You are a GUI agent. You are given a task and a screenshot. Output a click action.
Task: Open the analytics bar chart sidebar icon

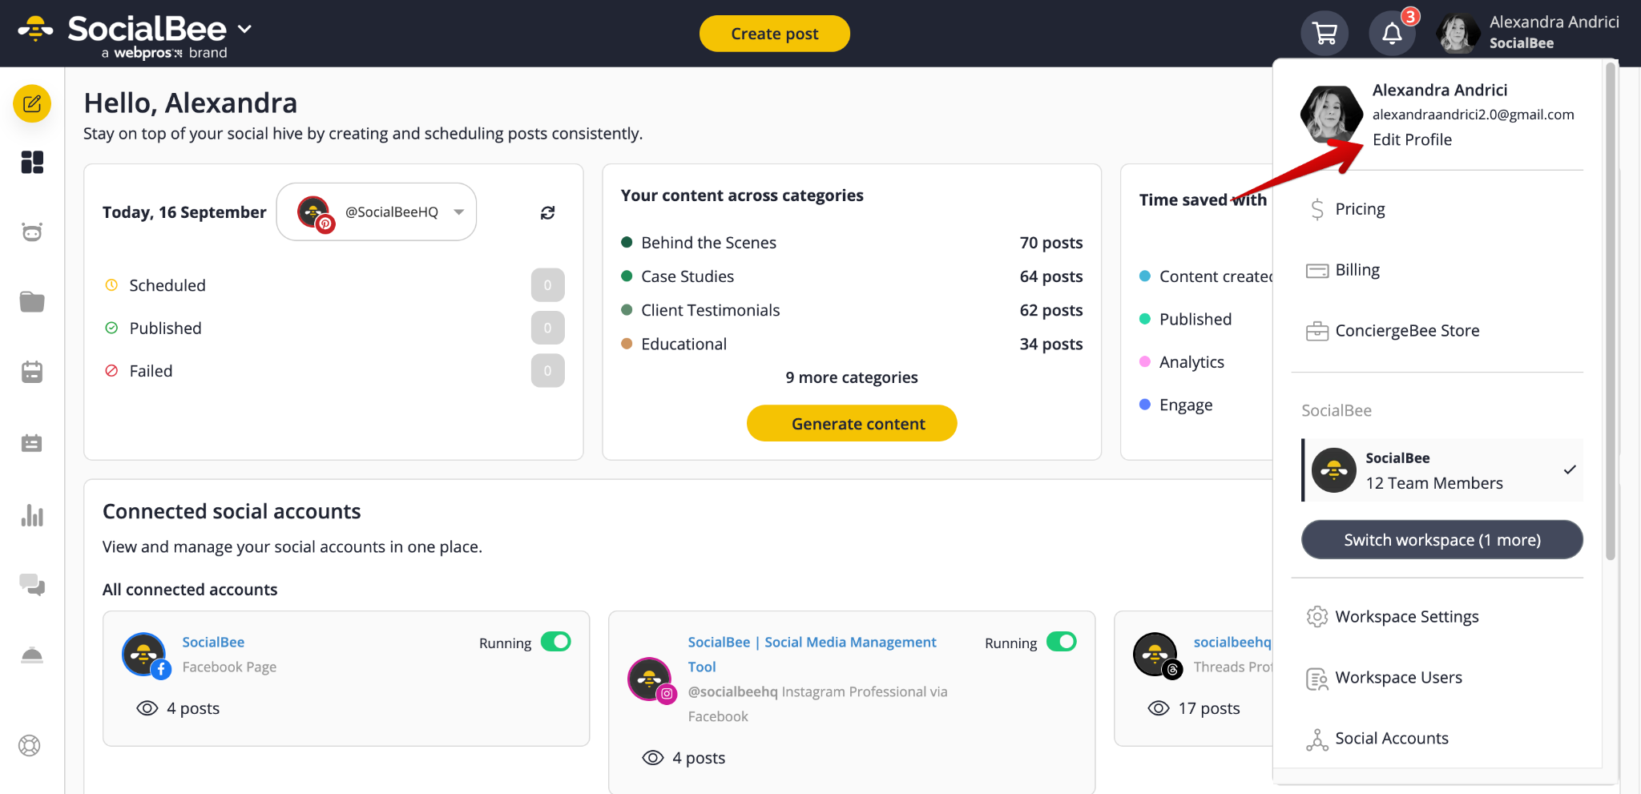(32, 515)
